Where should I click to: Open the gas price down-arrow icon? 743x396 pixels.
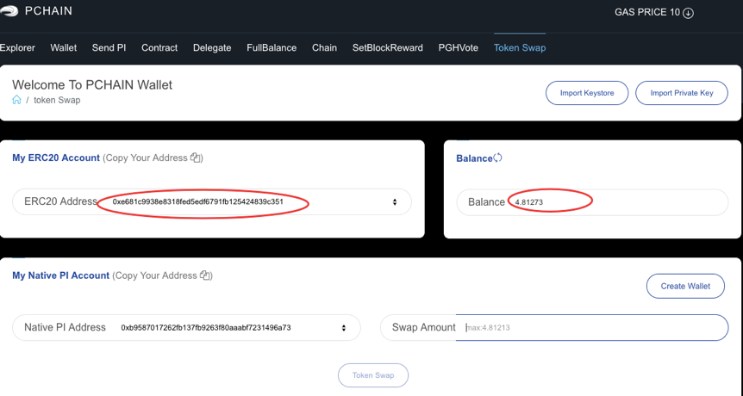click(688, 13)
